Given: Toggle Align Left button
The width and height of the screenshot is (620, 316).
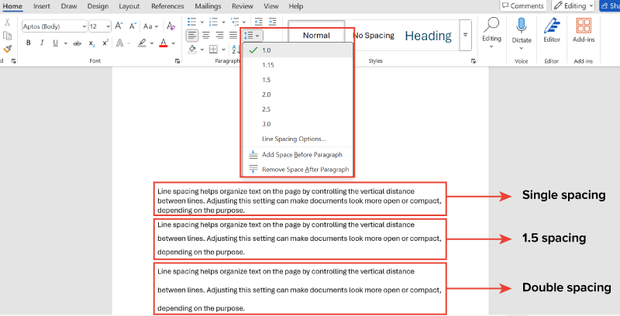Looking at the screenshot, I should (x=192, y=36).
